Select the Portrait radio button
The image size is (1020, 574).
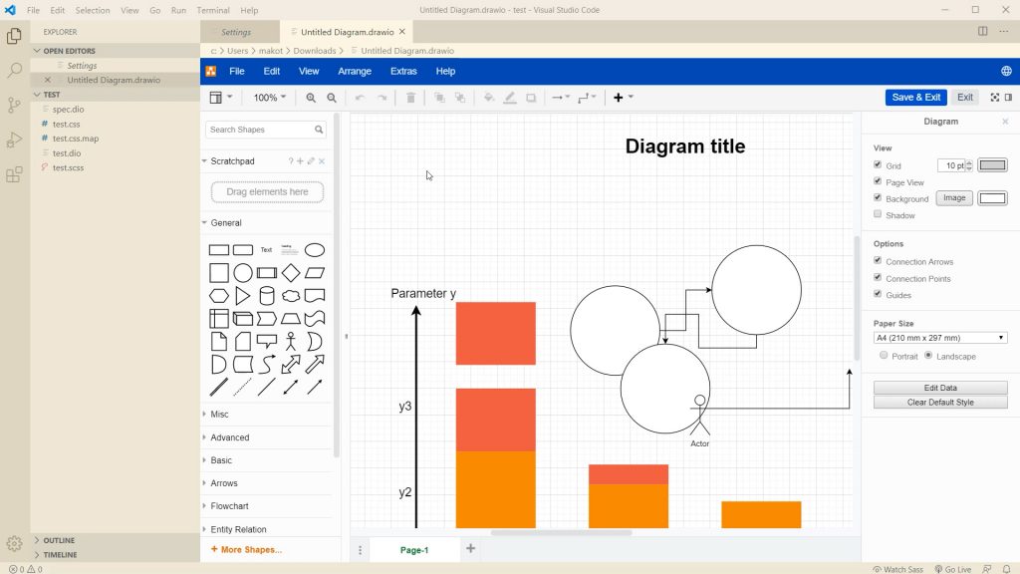tap(884, 356)
